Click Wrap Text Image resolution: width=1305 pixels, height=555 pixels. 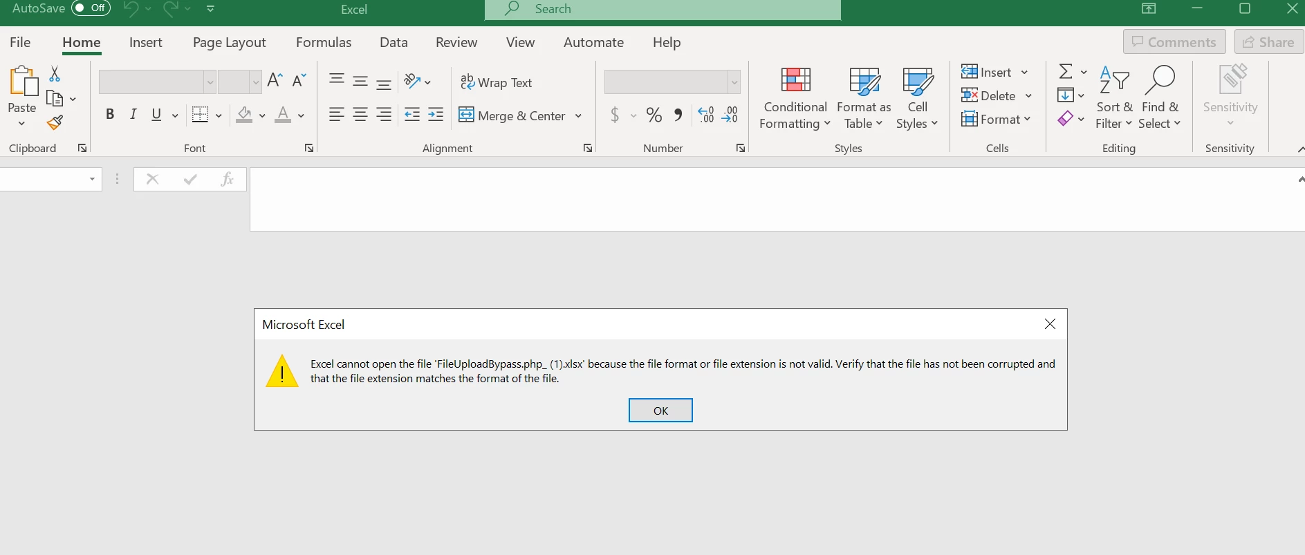pos(497,82)
